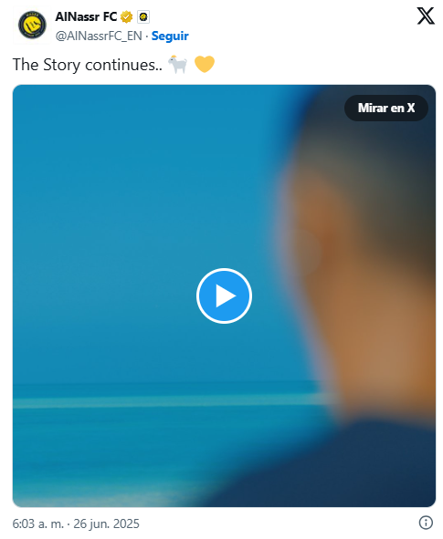The height and width of the screenshot is (539, 443).
Task: Open the @AlNassrFC_EN handle link
Action: point(99,36)
